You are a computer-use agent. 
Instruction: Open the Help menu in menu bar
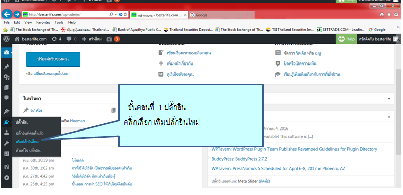pos(72,22)
